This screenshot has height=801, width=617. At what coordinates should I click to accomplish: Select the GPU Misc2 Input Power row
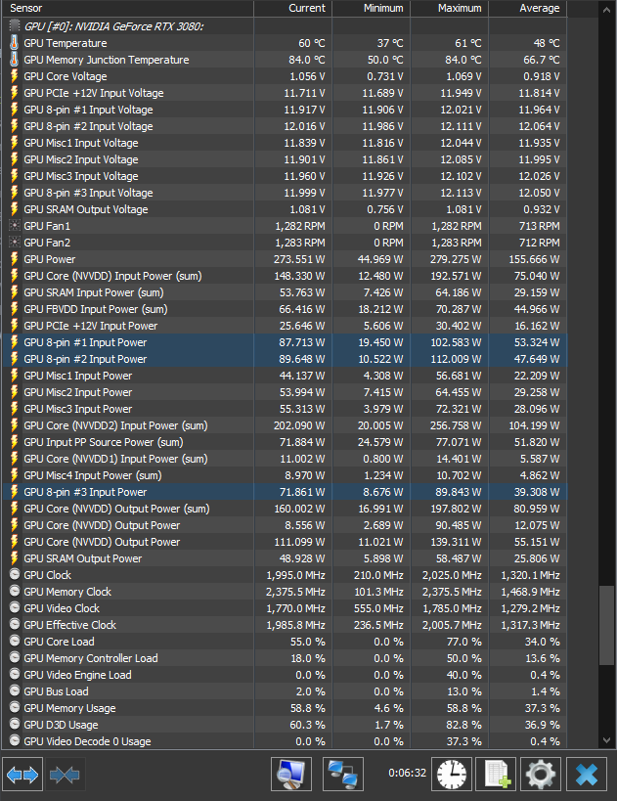pyautogui.click(x=285, y=392)
